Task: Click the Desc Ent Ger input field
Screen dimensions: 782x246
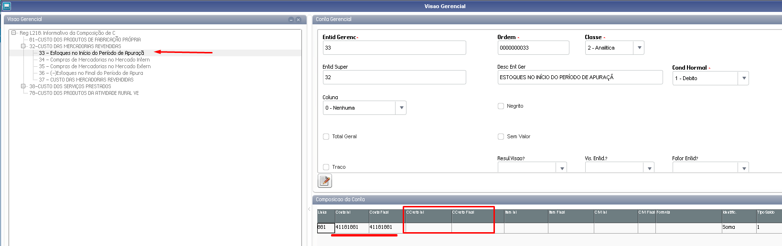Action: click(x=580, y=77)
